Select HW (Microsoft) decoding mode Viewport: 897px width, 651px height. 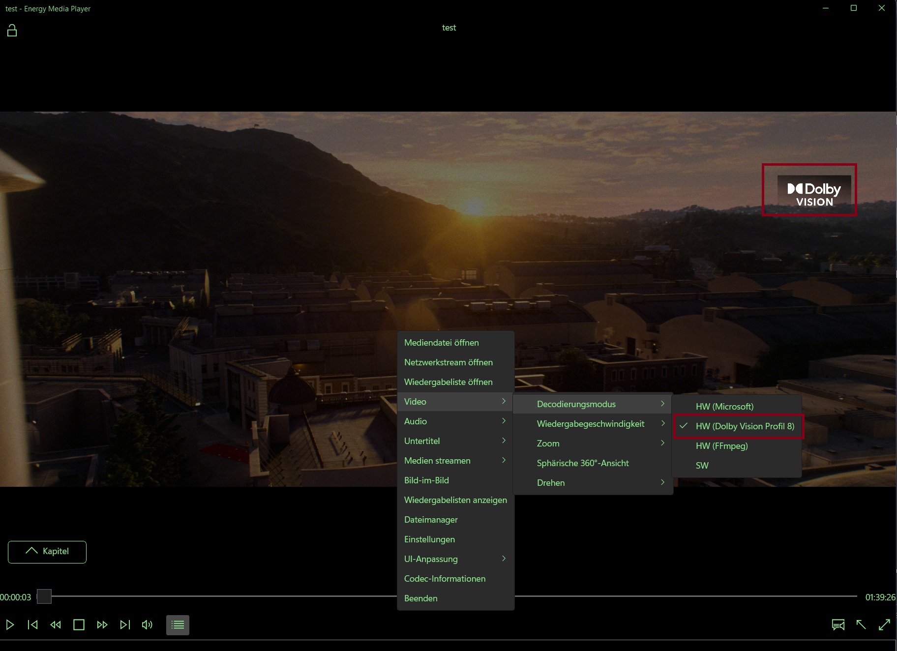tap(737, 407)
